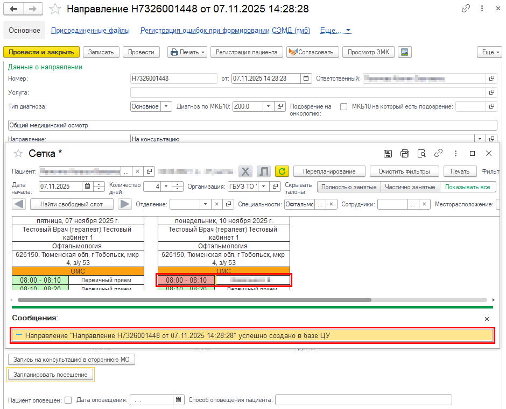This screenshot has width=506, height=409.
Task: Open the Печать dropdown in main toolbar
Action: [x=187, y=52]
